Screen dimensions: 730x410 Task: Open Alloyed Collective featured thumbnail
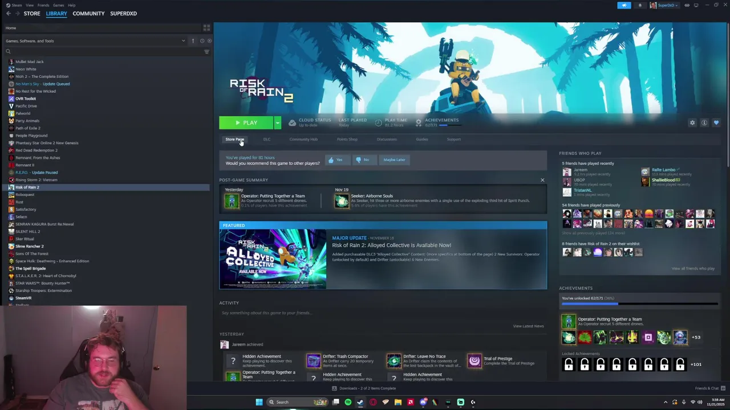pos(273,259)
